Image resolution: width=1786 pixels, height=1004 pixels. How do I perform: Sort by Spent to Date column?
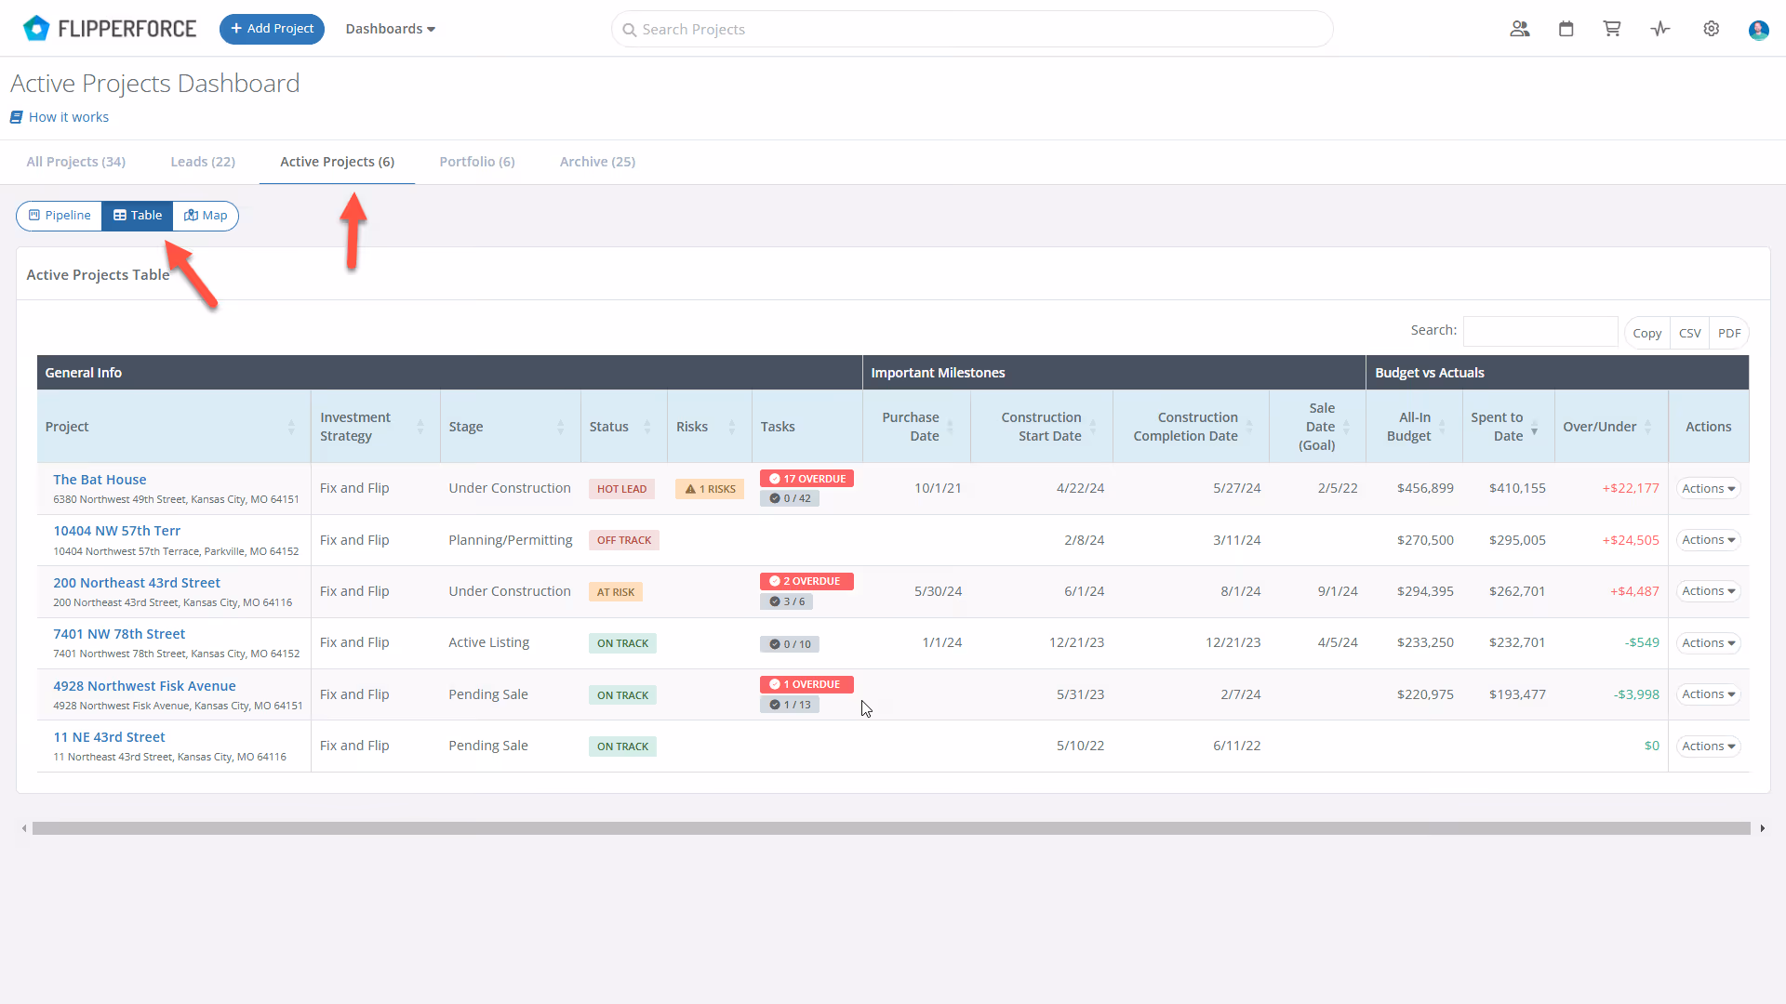[x=1509, y=427]
